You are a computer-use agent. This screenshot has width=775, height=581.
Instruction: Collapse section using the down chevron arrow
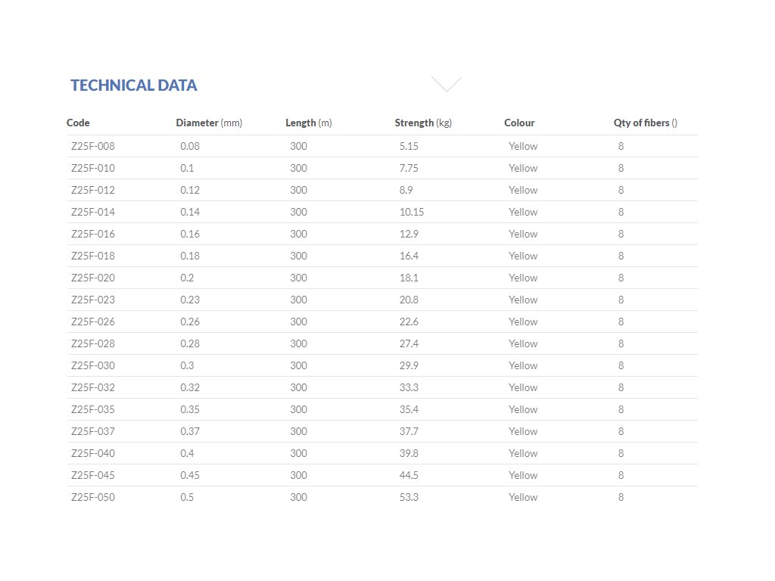tap(446, 84)
